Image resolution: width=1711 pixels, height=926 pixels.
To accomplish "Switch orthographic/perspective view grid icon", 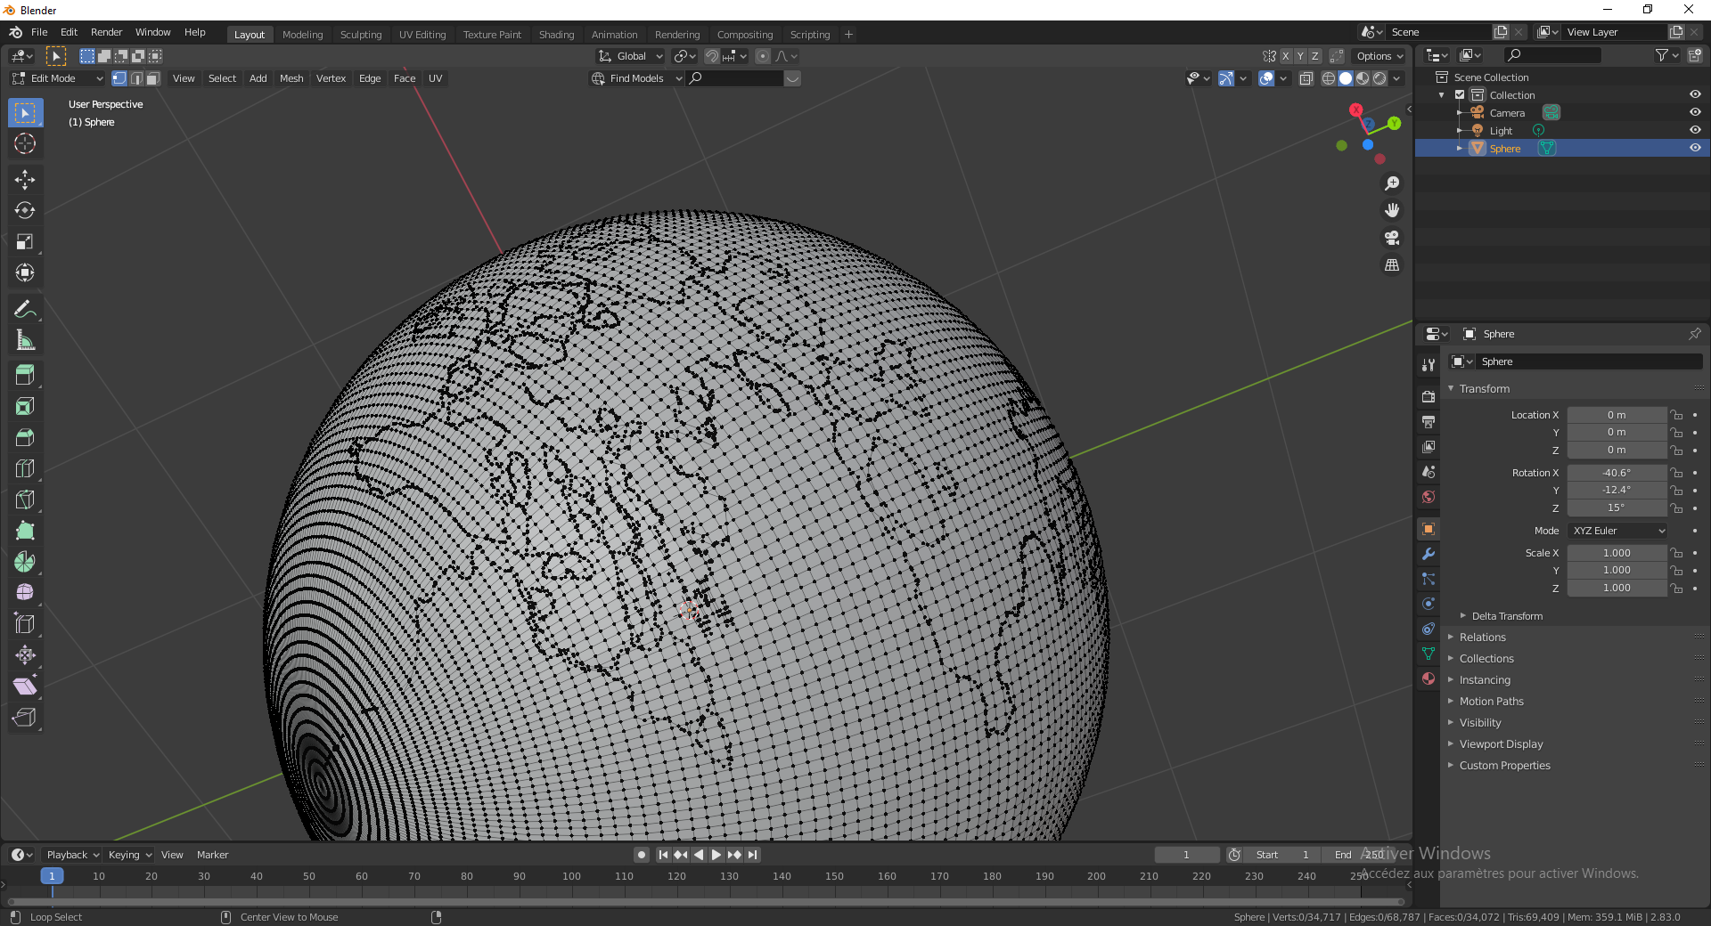I will pyautogui.click(x=1392, y=265).
